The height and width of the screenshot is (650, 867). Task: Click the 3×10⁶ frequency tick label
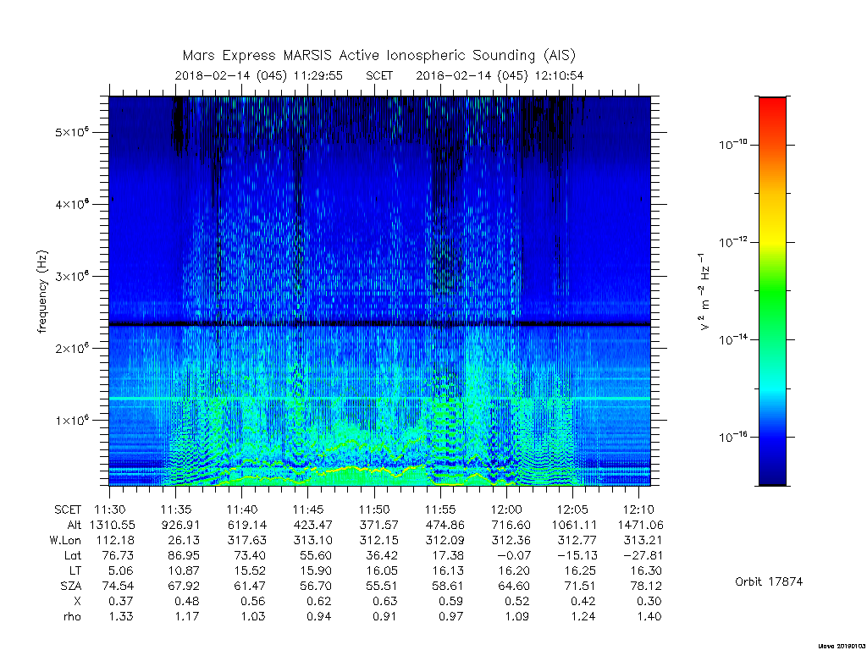point(72,276)
